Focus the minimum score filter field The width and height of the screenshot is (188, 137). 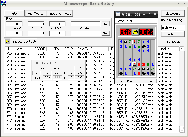coord(14,24)
